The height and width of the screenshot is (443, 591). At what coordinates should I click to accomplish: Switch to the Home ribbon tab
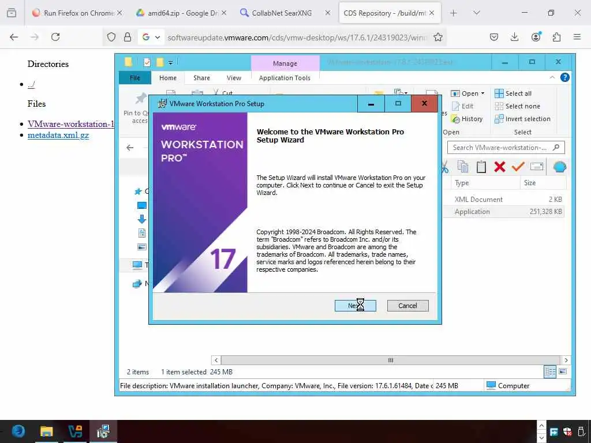pos(168,78)
